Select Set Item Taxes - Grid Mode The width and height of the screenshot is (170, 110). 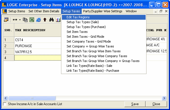pyautogui.click(x=104, y=37)
